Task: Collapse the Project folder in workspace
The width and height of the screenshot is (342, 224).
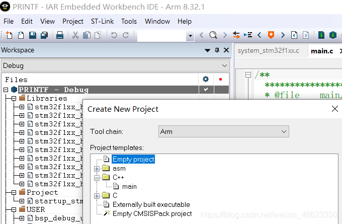Action: coord(14,193)
